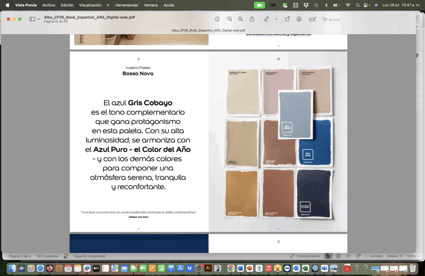Screen dimensions: 425x276
Task: Switch to print layout view
Action: click(328, 256)
